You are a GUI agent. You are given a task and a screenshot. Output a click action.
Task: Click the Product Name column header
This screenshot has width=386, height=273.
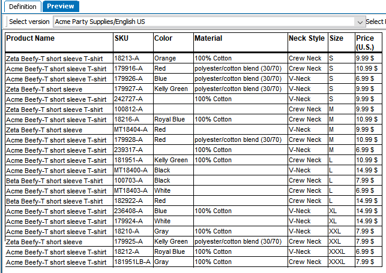[x=30, y=38]
